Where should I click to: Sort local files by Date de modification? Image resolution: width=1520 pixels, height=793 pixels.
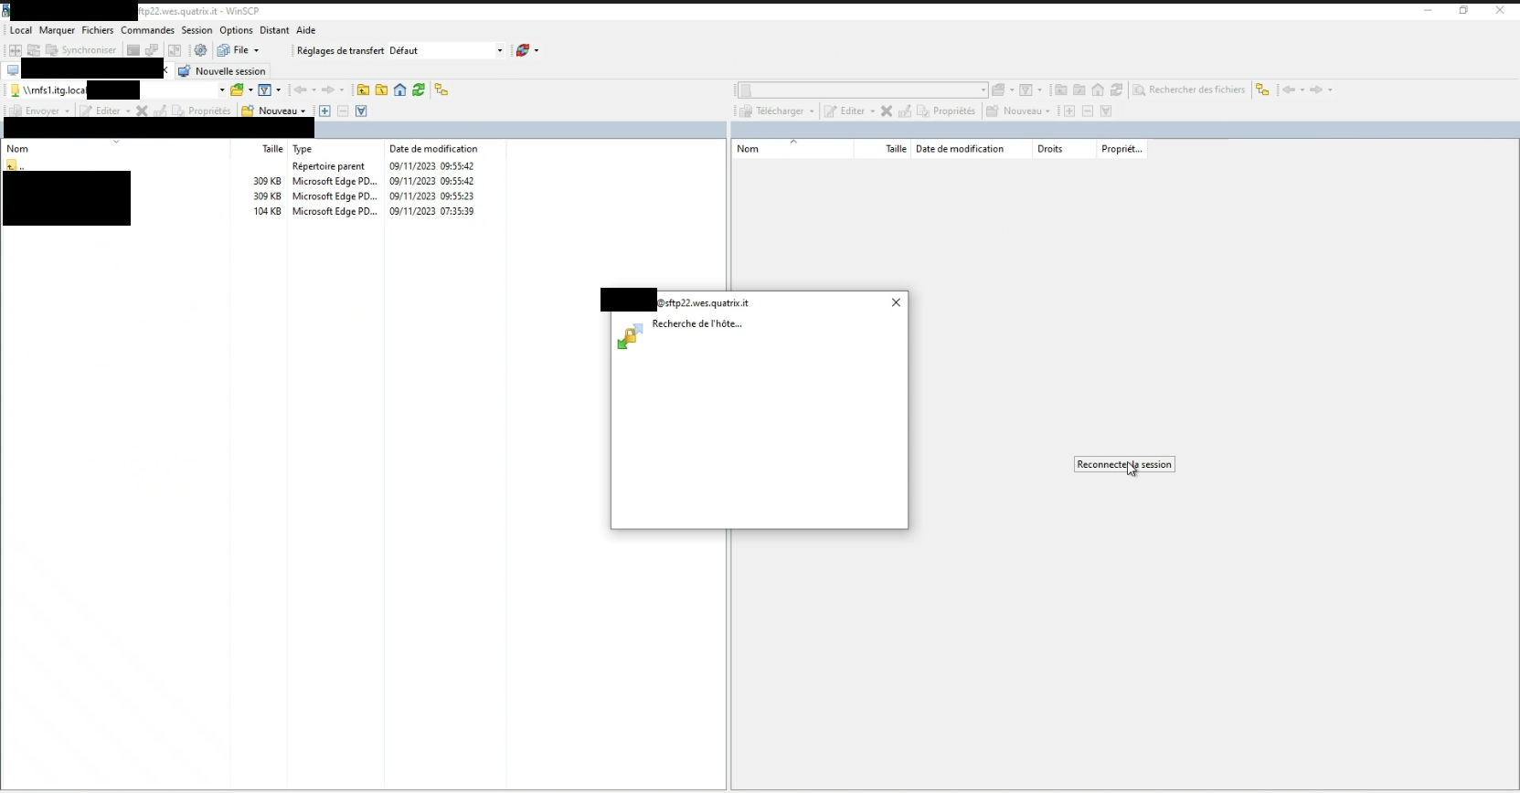tap(433, 148)
